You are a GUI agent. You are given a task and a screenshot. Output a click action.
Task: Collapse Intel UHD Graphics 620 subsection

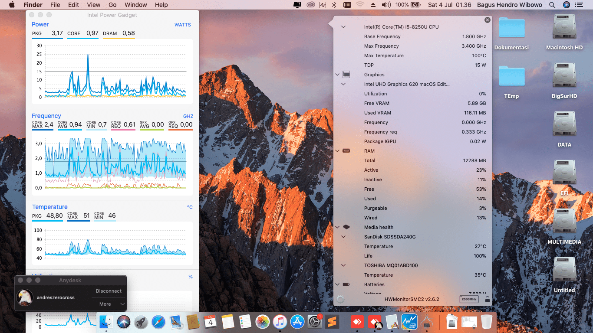point(343,84)
